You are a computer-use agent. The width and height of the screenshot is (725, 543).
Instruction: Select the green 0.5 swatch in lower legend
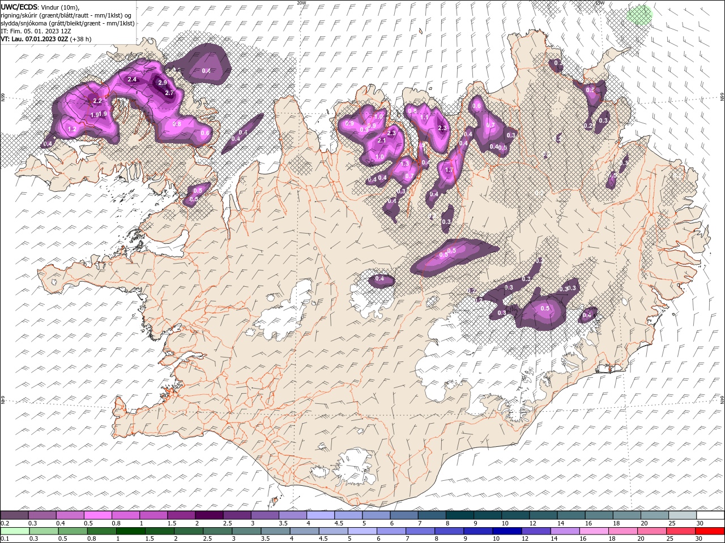coord(73,531)
